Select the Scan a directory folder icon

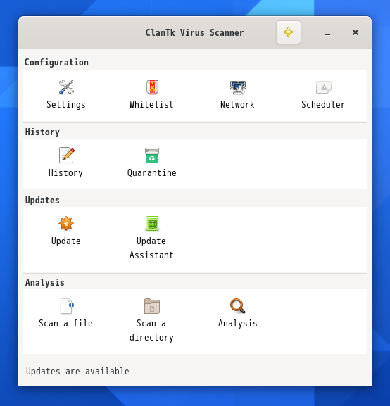point(152,306)
